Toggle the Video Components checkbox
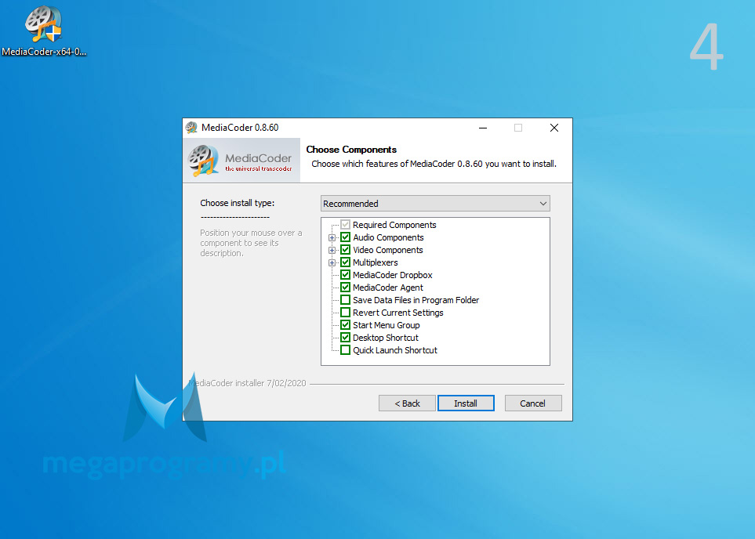Image resolution: width=755 pixels, height=539 pixels. (x=345, y=250)
